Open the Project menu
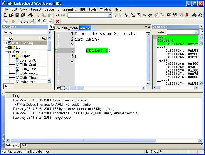Image resolution: width=205 pixels, height=155 pixels. pos(36,9)
